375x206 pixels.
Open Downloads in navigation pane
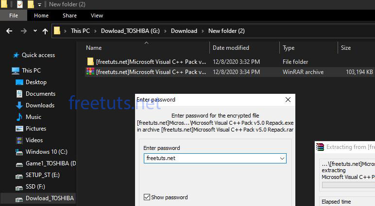coord(40,105)
